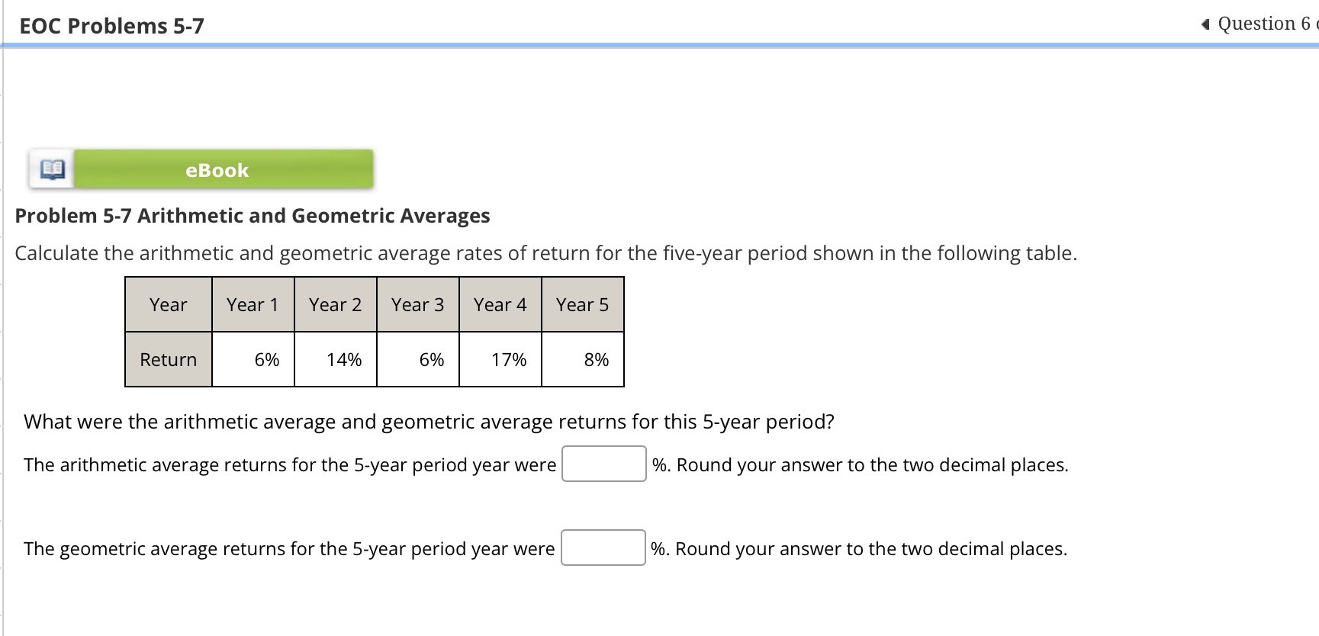Click the instruction text about rounding decimals
Screen dimensions: 1319x636
coord(859,464)
